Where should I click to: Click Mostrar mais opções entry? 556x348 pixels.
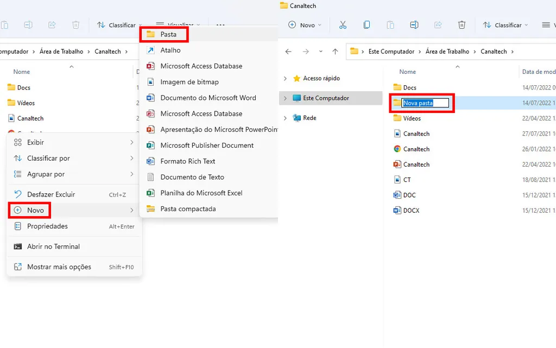[x=59, y=267]
